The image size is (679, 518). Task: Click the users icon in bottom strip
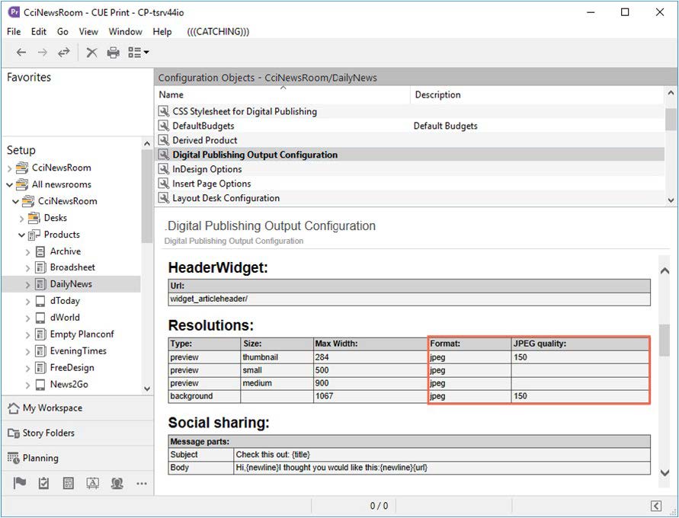coord(117,483)
